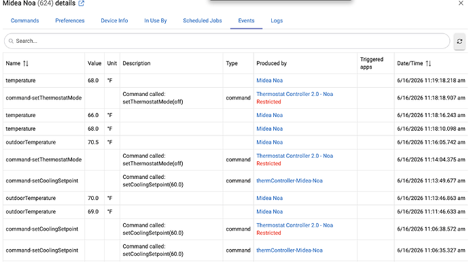Focus the Search events field
The image size is (469, 264).
coord(227,41)
